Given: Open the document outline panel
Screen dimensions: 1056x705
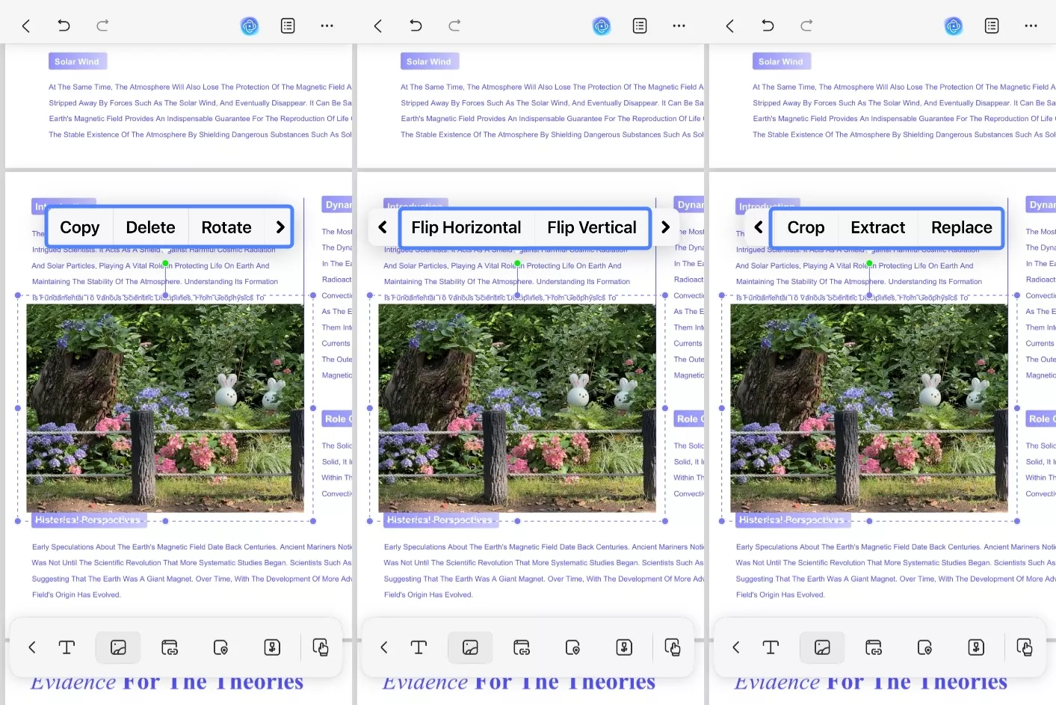Looking at the screenshot, I should click(x=288, y=25).
